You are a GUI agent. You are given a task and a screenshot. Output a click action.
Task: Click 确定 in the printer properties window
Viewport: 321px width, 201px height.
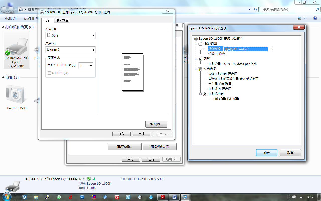[131, 159]
